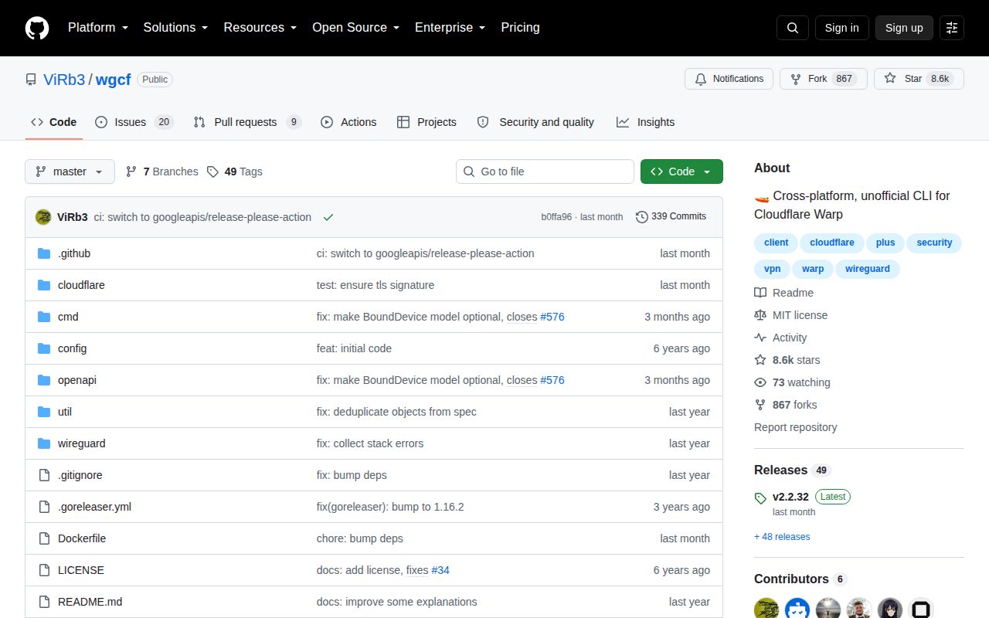Click the notifications bell button

coord(729,79)
